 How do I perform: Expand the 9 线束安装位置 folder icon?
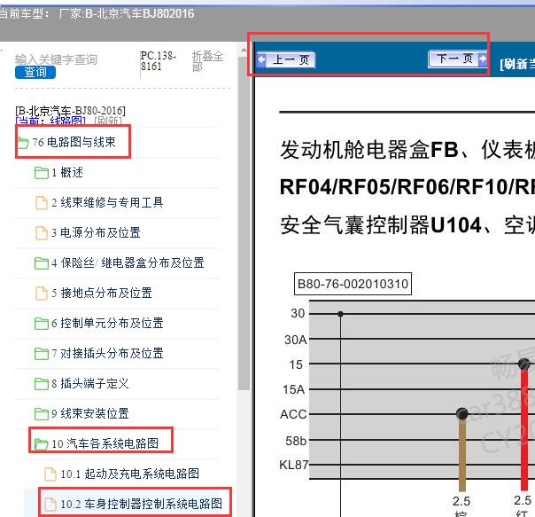pos(42,413)
